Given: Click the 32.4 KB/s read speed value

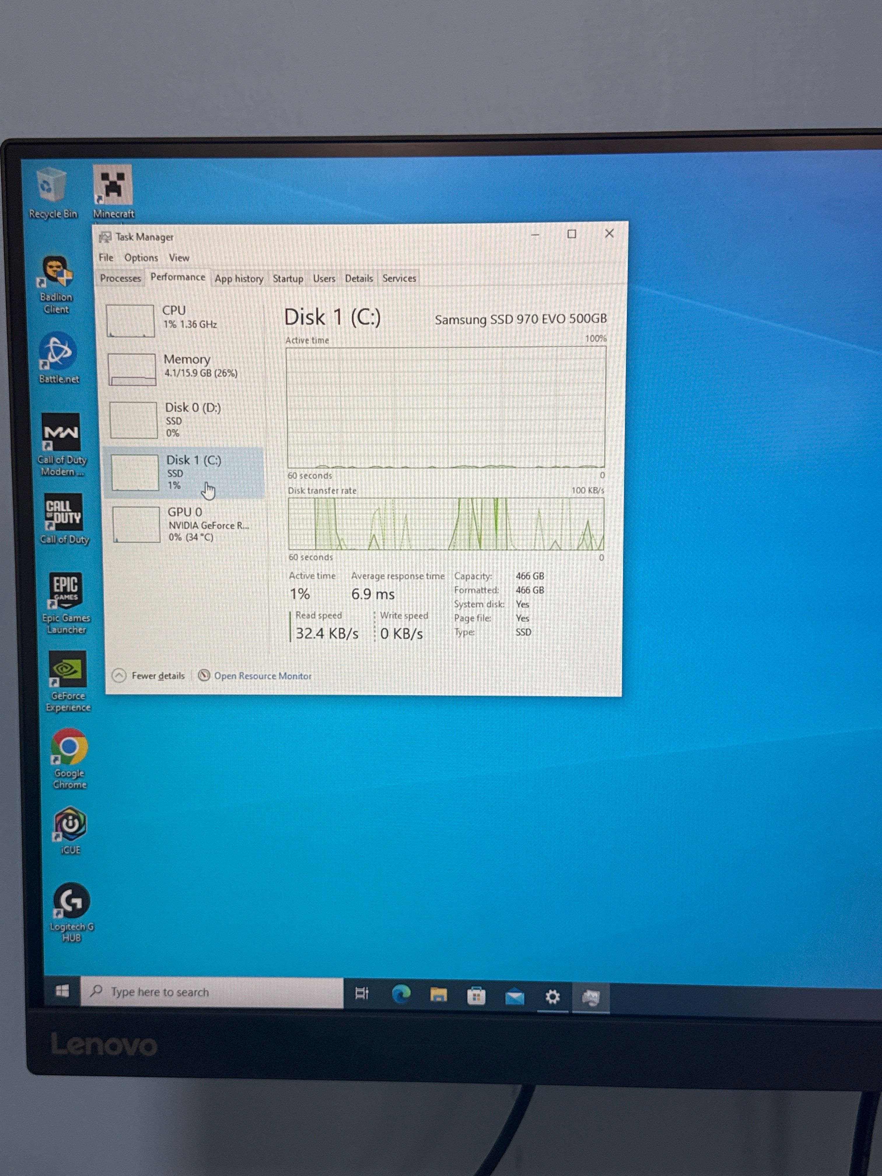Looking at the screenshot, I should (x=327, y=633).
